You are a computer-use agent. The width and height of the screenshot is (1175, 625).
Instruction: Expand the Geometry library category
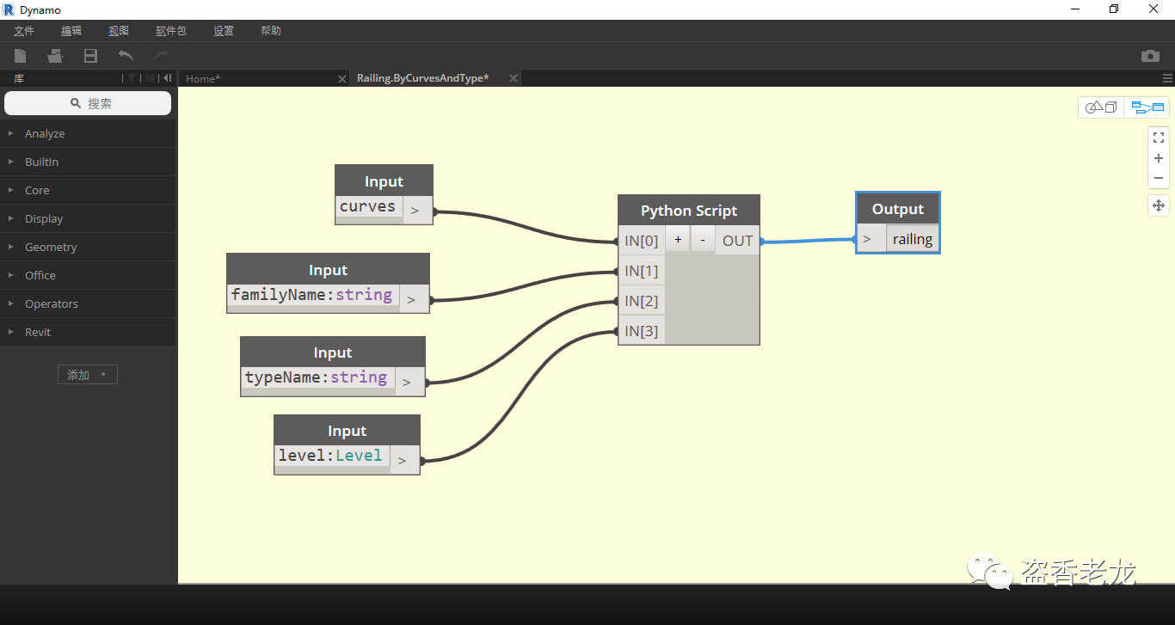tap(88, 247)
